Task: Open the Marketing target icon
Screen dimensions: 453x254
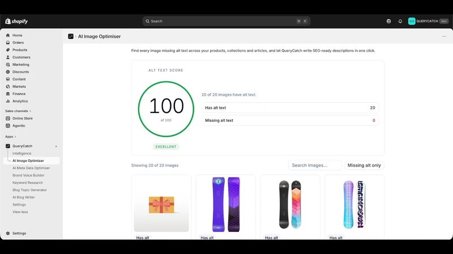Action: click(x=8, y=64)
